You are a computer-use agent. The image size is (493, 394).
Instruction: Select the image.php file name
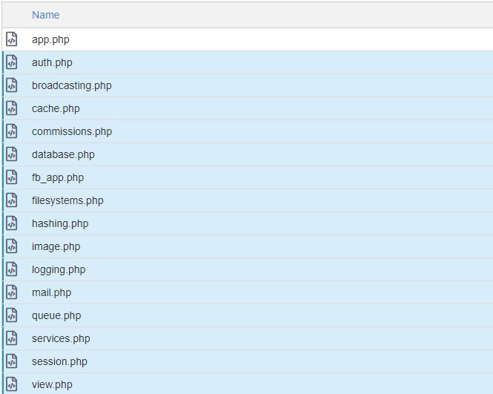[56, 246]
